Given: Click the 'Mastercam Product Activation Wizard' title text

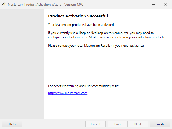Looking at the screenshot, I should coord(36,5).
